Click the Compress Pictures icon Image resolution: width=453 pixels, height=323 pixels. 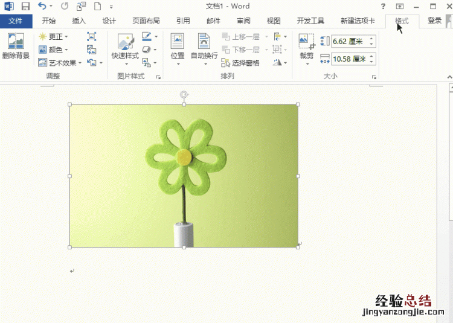coord(91,37)
